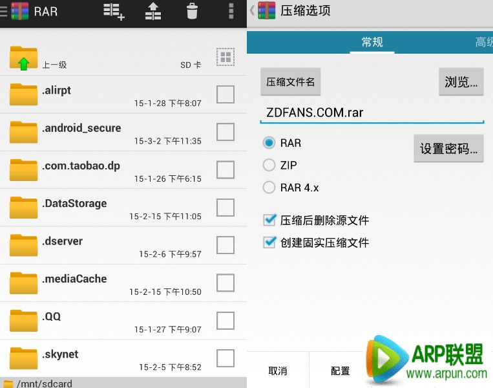Click the 浏览... browse button
This screenshot has width=493, height=388.
point(461,81)
